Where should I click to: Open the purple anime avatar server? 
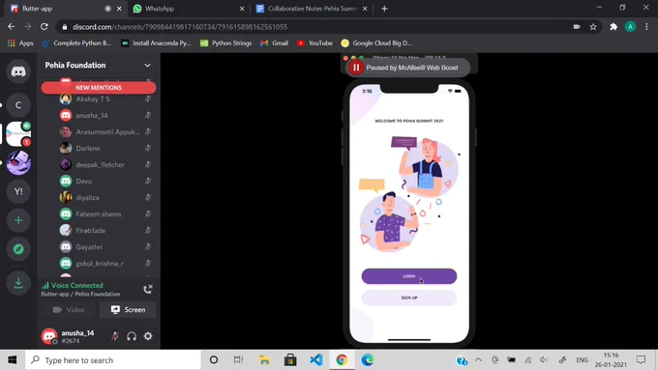18,162
